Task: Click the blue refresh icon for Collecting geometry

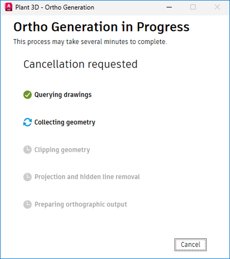Action: [28, 122]
